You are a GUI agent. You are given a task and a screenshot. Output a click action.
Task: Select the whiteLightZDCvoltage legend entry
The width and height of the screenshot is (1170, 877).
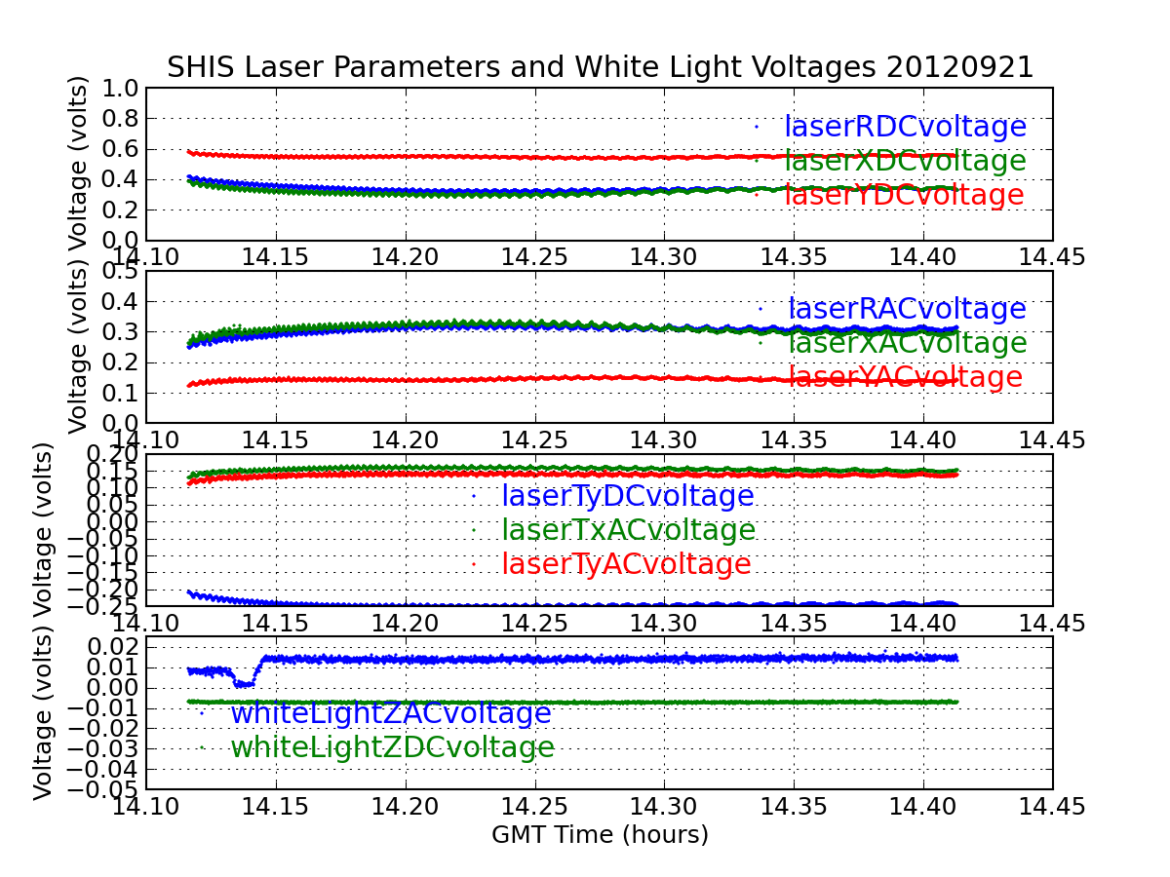point(392,748)
